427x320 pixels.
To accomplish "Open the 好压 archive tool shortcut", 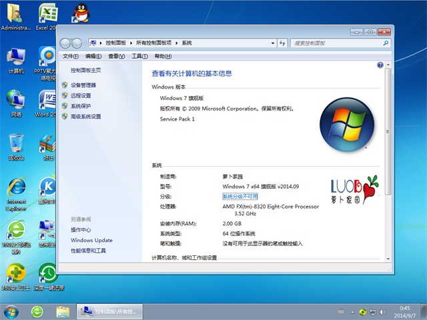I will click(x=47, y=147).
